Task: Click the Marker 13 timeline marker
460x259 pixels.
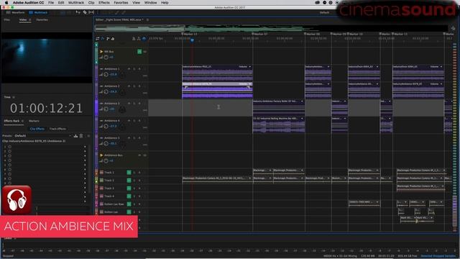Action: pos(189,34)
